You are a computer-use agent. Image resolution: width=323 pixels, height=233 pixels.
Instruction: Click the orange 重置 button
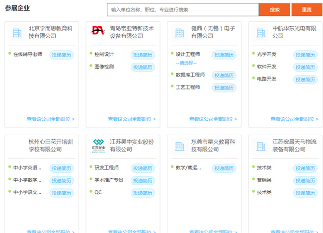coord(307,9)
